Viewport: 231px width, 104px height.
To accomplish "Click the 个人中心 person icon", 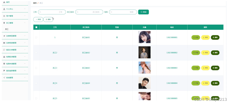I will click(4, 9).
